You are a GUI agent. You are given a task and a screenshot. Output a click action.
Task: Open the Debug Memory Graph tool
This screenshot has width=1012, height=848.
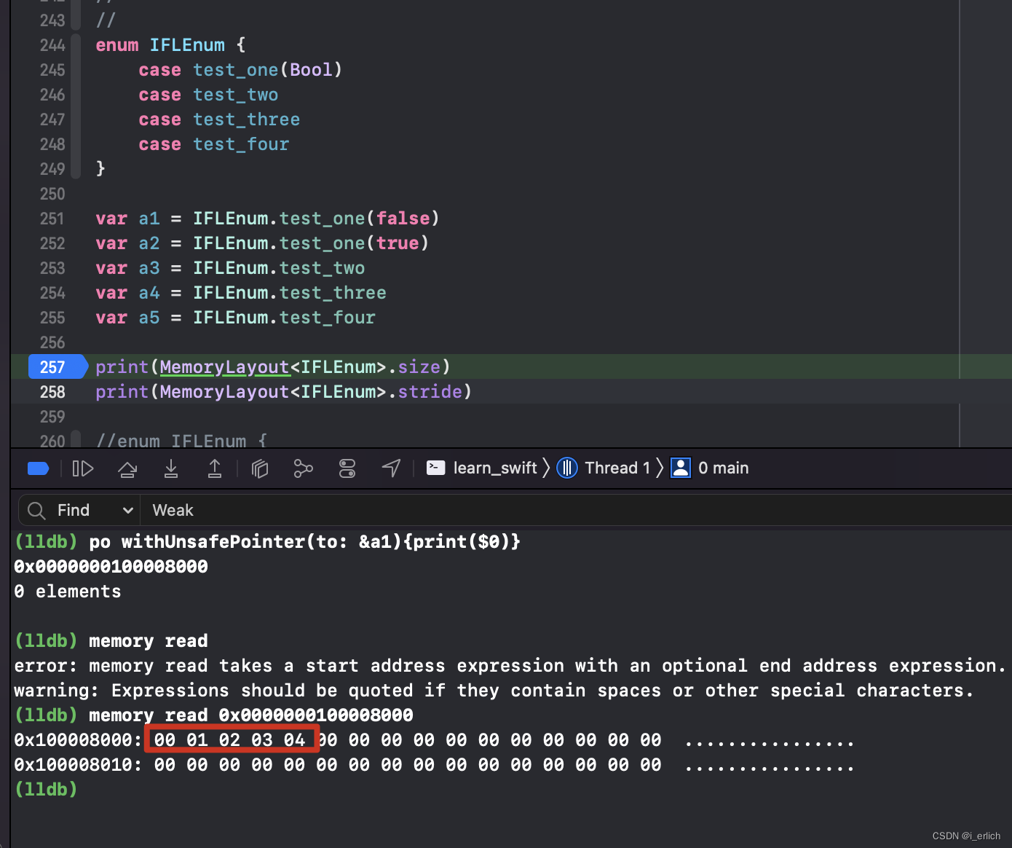[304, 468]
